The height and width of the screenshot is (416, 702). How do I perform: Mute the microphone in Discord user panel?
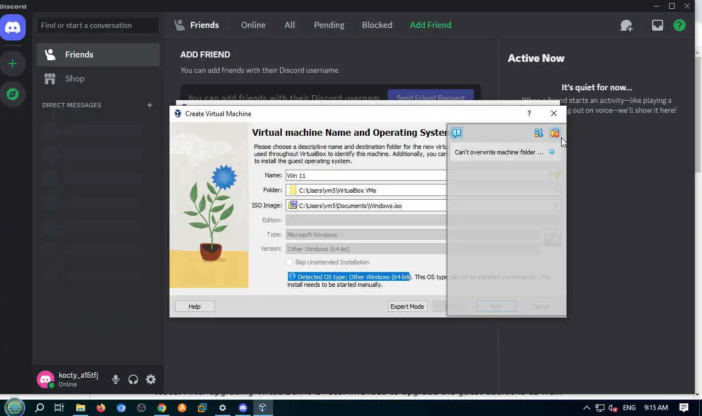click(116, 379)
